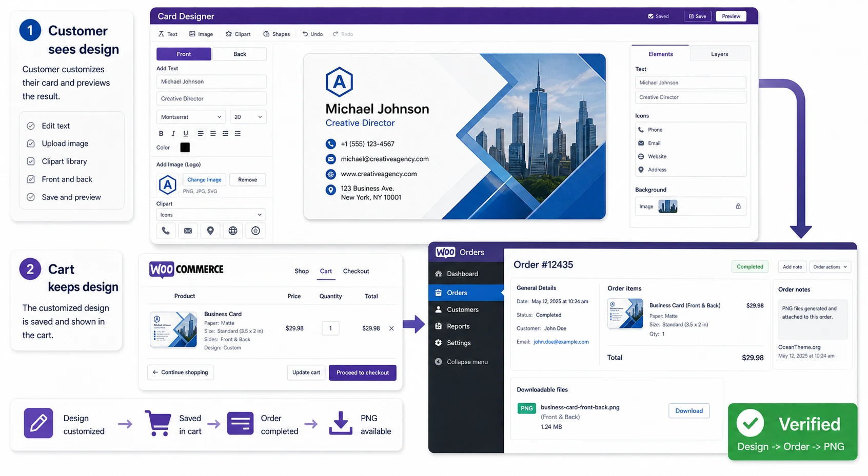Toggle bold text formatting
Viewport: 868px width, 476px height.
click(x=161, y=134)
